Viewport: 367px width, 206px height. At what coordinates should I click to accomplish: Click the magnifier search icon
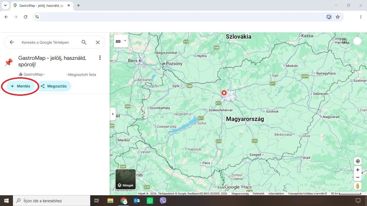pyautogui.click(x=84, y=42)
